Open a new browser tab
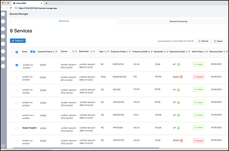 [x=46, y=3]
